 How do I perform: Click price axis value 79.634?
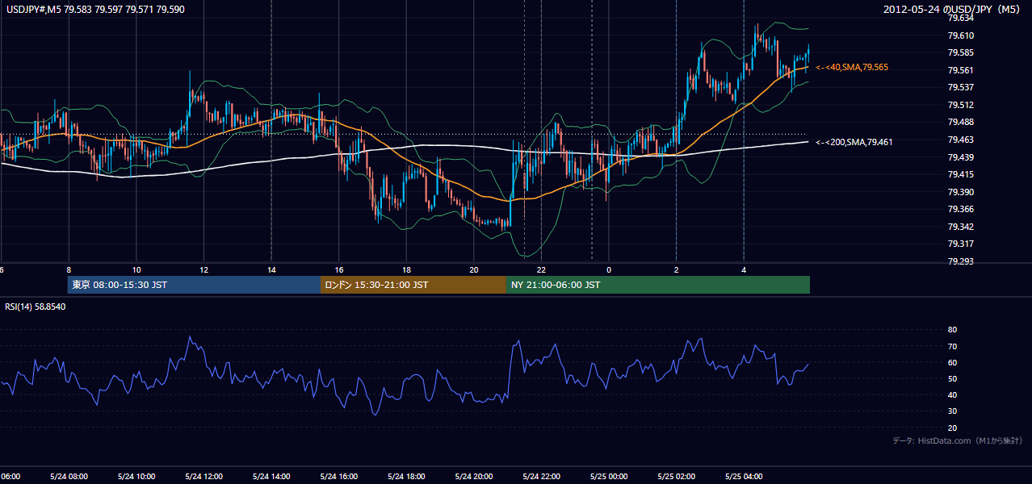point(960,18)
